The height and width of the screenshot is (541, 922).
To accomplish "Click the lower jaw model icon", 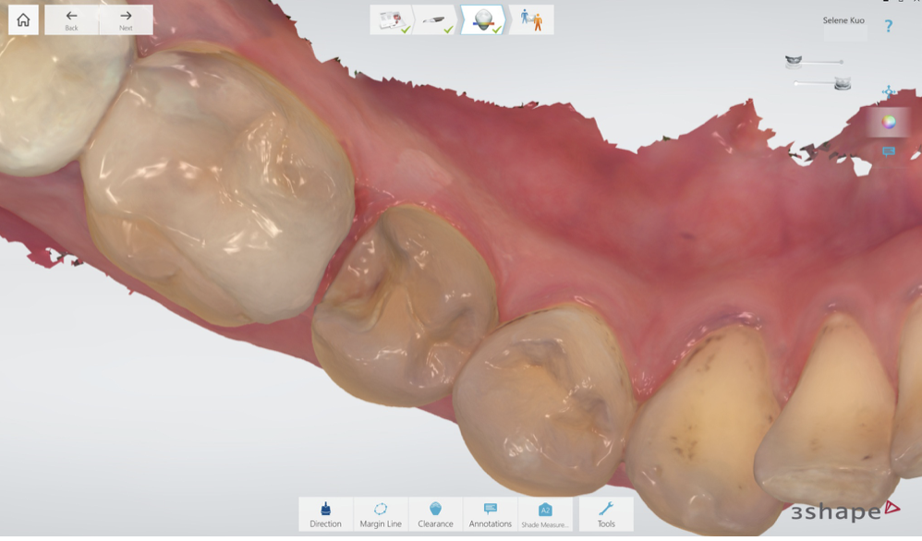I will [x=843, y=84].
